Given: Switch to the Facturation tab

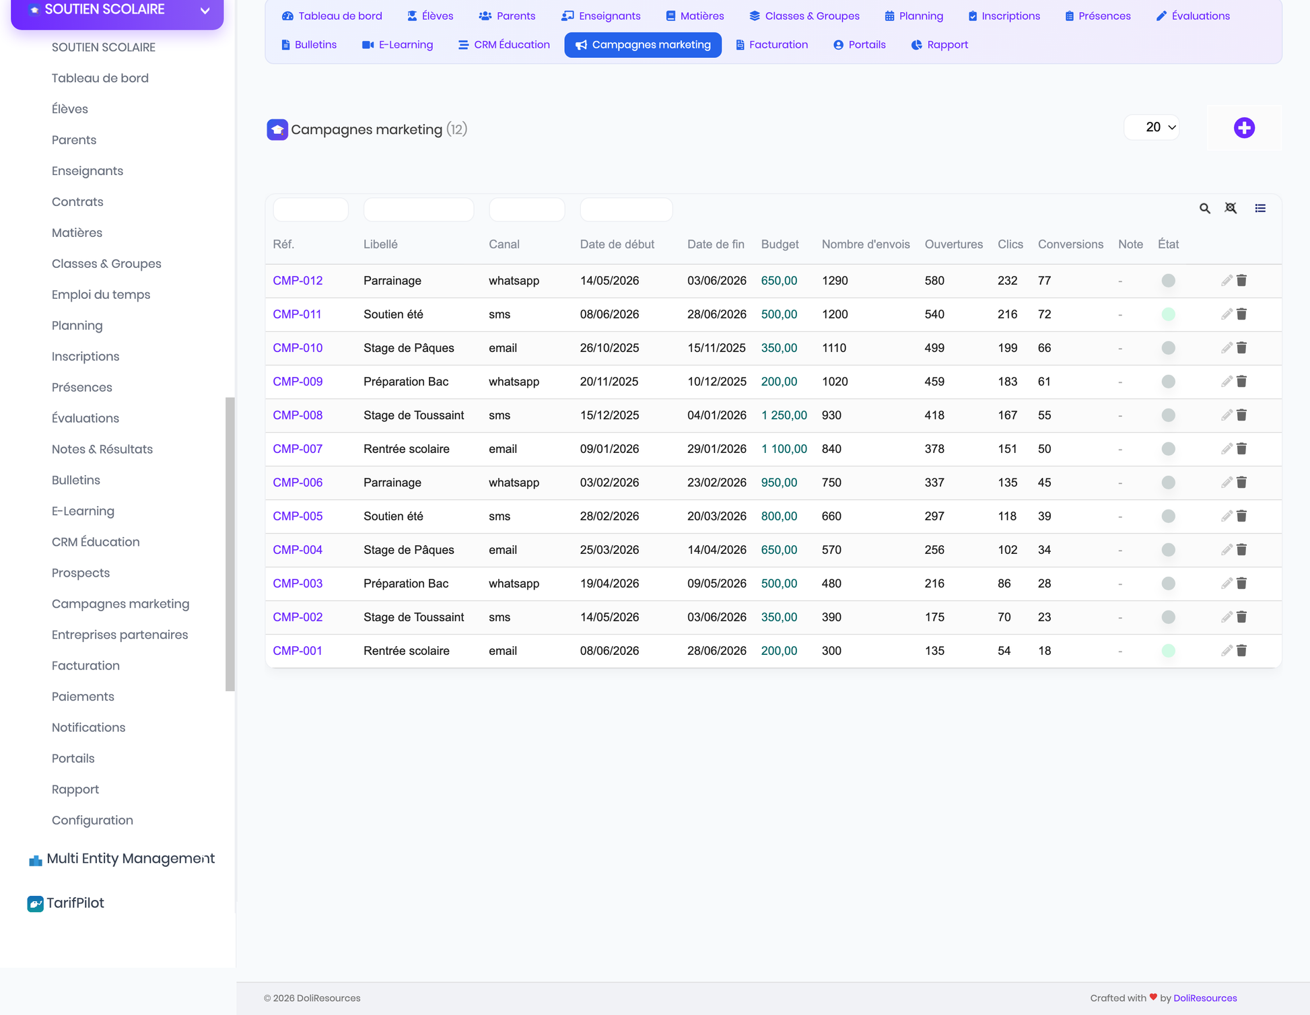Looking at the screenshot, I should 771,44.
